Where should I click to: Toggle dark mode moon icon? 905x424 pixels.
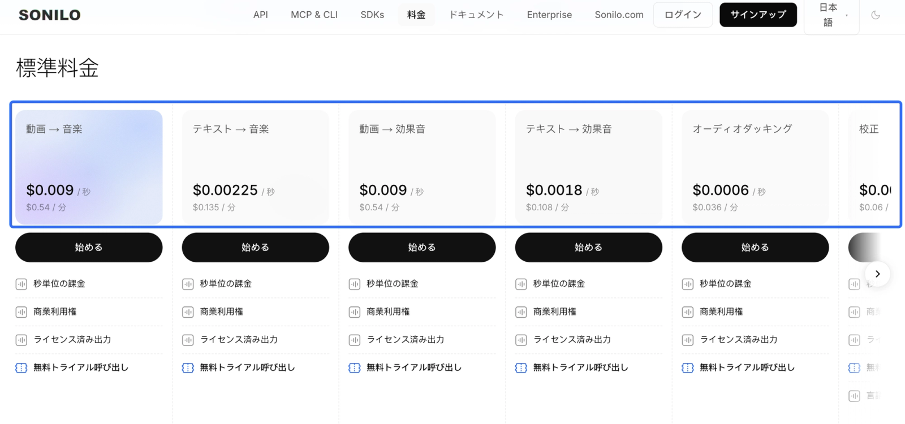pos(876,15)
